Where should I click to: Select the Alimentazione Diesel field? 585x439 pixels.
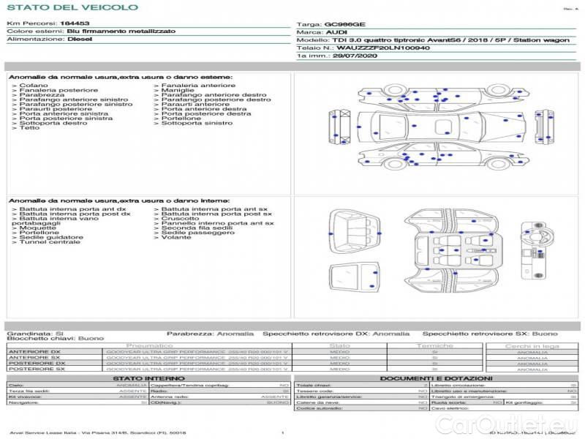point(49,40)
